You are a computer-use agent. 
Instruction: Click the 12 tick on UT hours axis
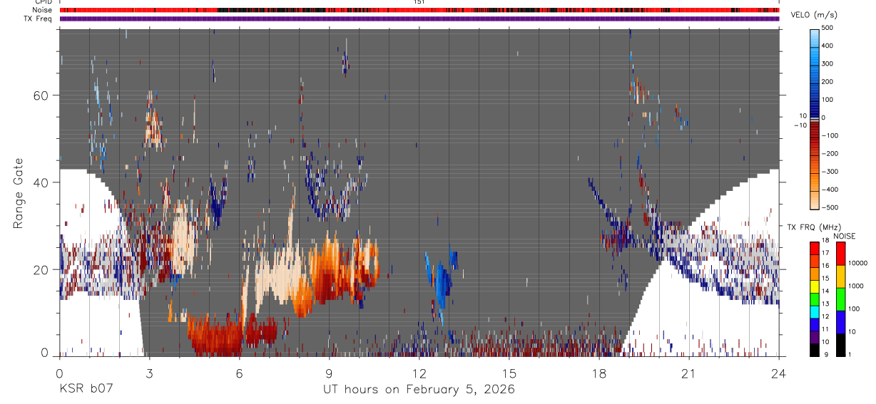419,373
